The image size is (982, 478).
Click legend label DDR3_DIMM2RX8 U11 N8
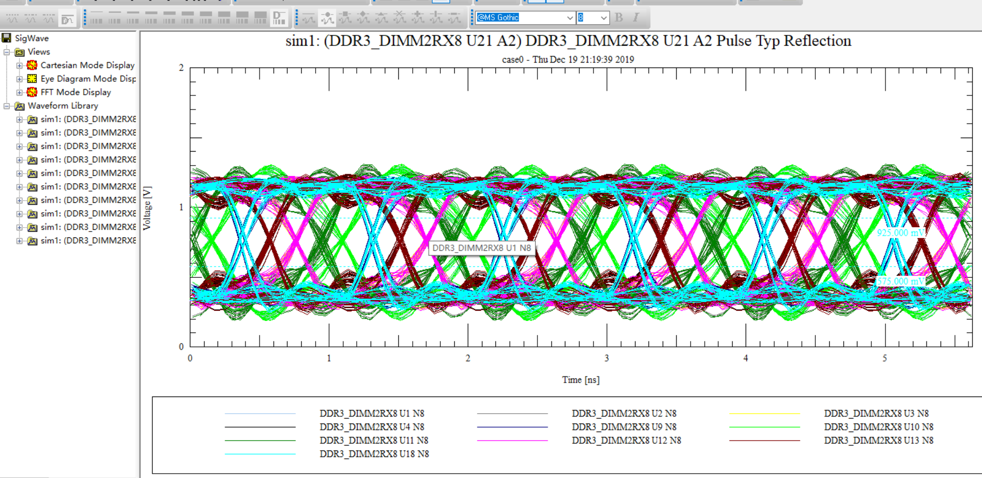(374, 441)
